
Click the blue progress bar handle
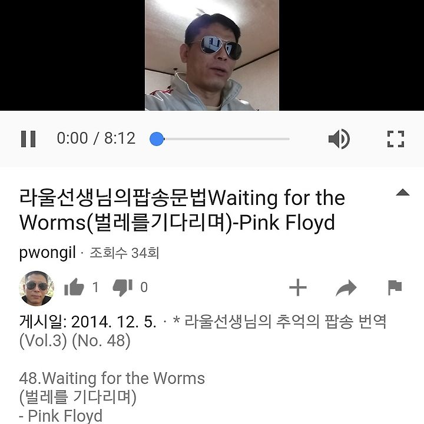click(x=157, y=139)
